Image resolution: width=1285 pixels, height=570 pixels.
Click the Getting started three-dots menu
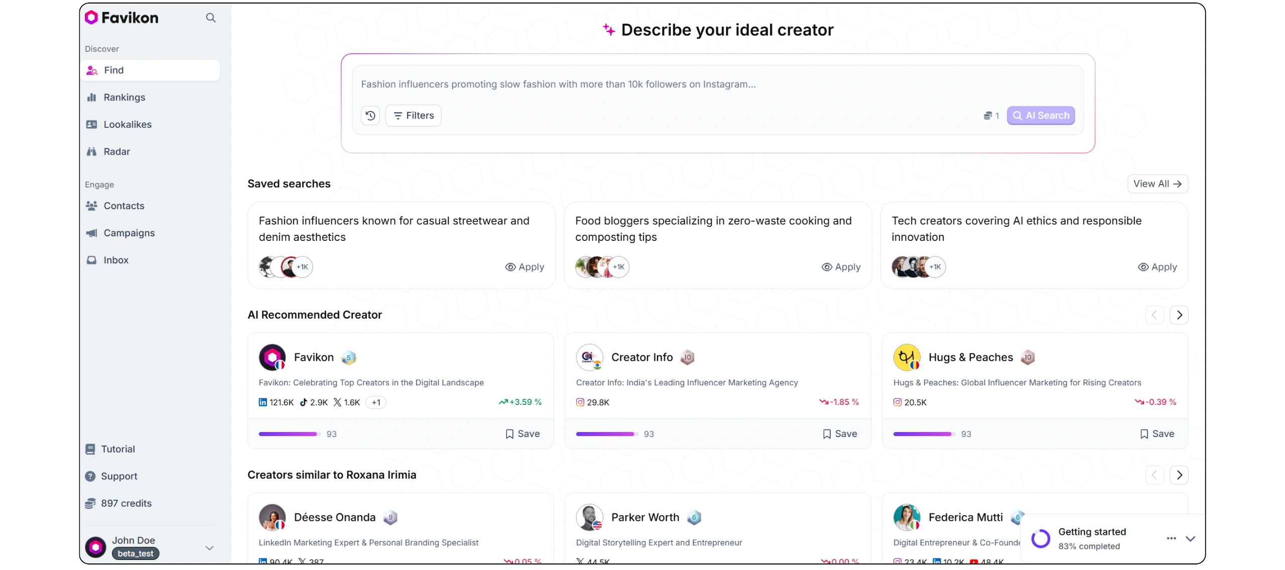pos(1172,538)
